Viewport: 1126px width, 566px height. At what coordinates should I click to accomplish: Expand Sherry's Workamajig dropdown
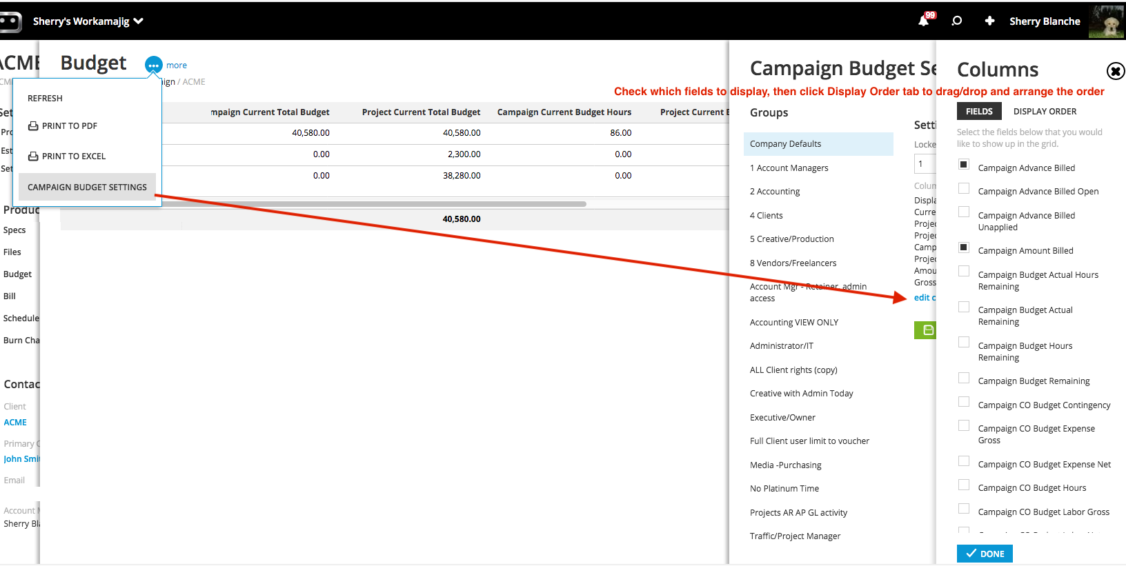pos(88,21)
